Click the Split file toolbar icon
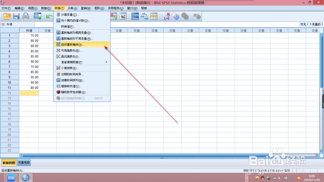The image size is (324, 182). [x=135, y=16]
